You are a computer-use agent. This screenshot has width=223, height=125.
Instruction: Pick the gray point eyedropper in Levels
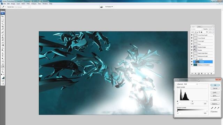point(215,108)
